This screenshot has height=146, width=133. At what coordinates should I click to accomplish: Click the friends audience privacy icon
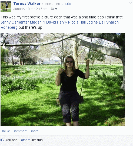click(x=52, y=9)
